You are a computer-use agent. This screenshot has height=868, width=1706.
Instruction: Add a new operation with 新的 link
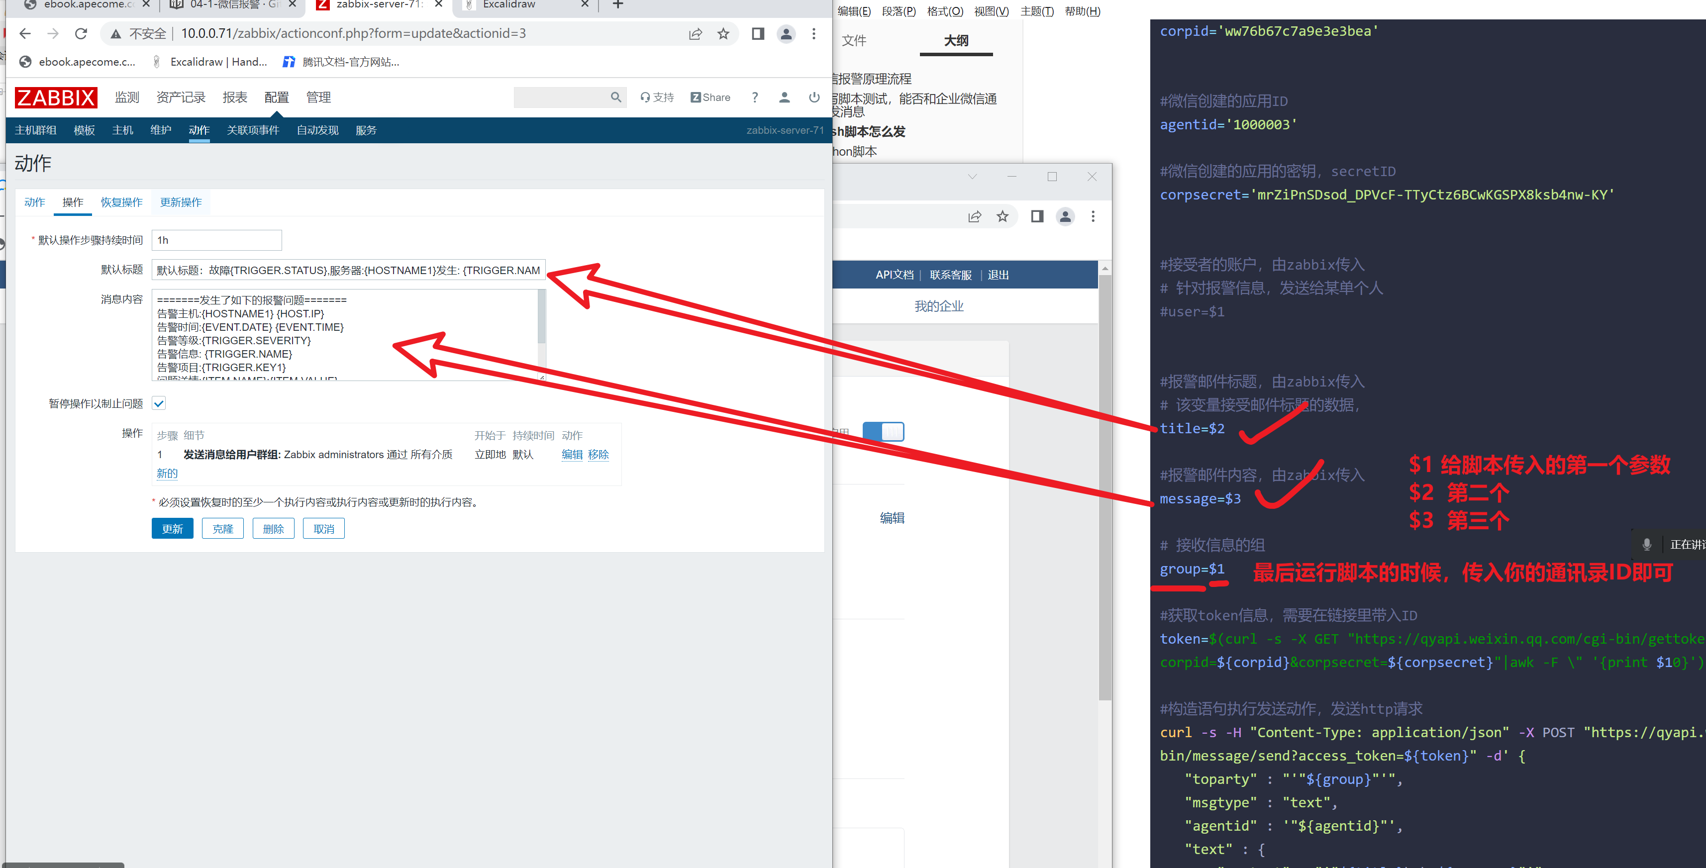click(167, 474)
